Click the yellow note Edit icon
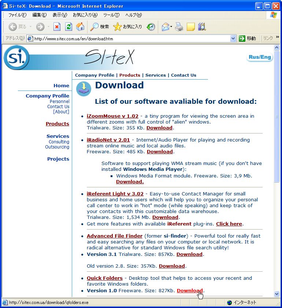The width and height of the screenshot is (282, 308). pos(190,27)
